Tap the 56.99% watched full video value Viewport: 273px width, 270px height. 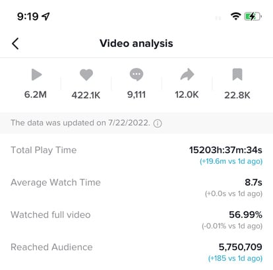click(x=245, y=215)
